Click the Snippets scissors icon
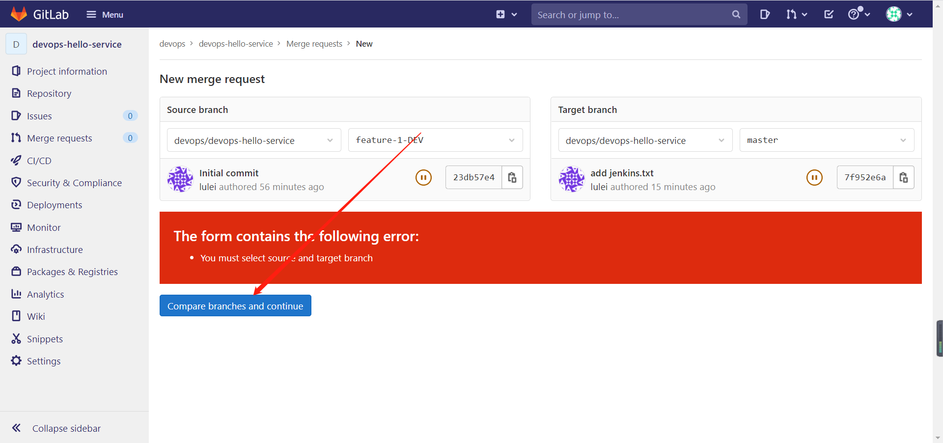Viewport: 943px width, 443px height. [x=16, y=339]
